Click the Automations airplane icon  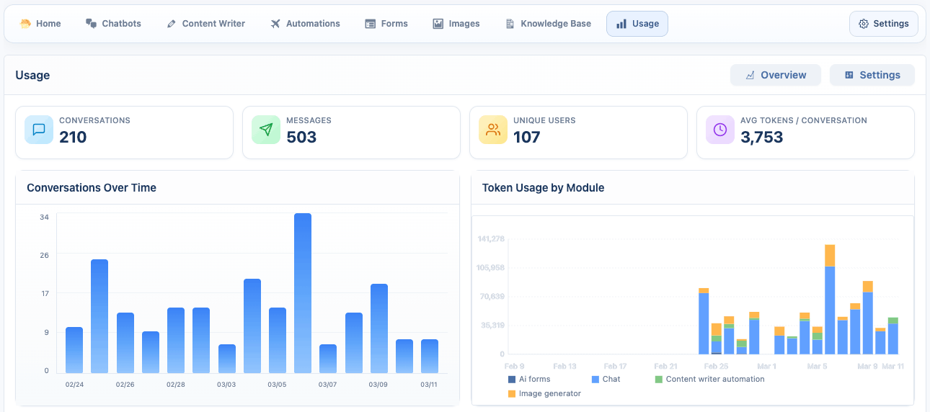click(x=275, y=24)
